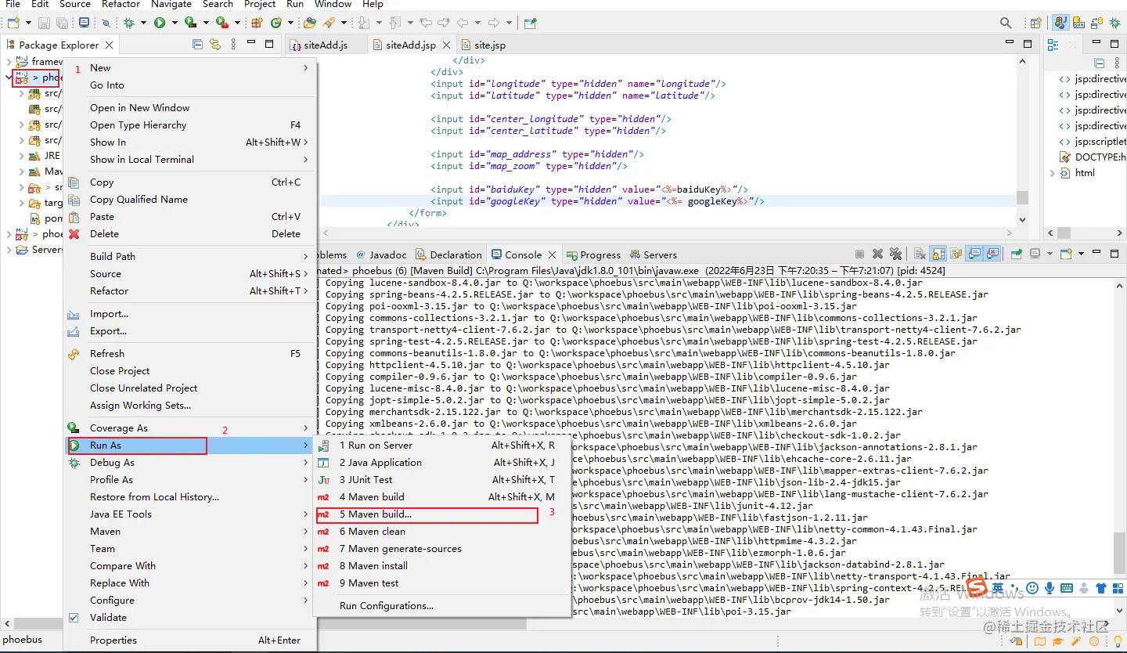Click the New Java Package toolbar icon

coord(255,23)
